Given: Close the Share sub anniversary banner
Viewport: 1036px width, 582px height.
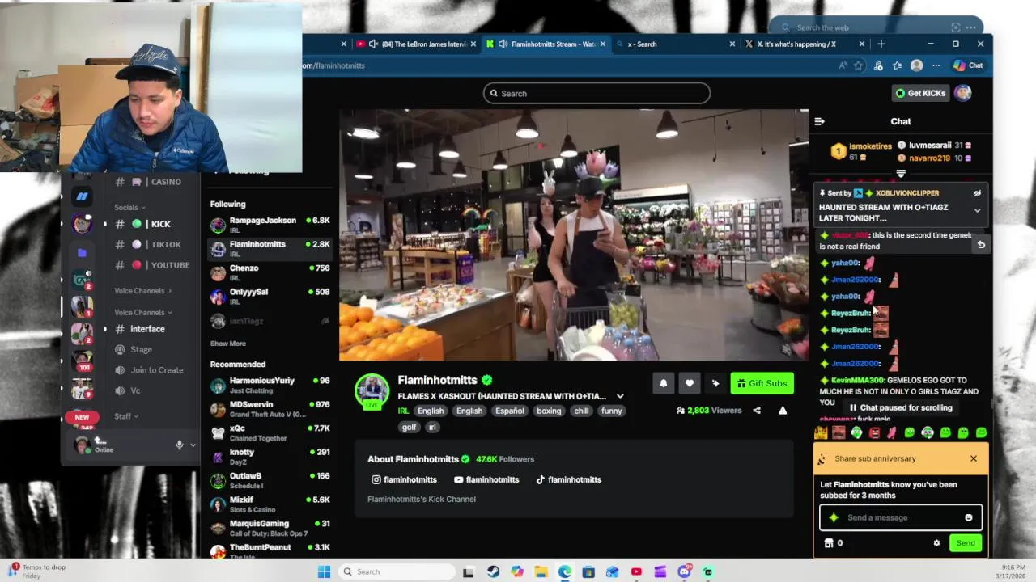Looking at the screenshot, I should pyautogui.click(x=973, y=459).
